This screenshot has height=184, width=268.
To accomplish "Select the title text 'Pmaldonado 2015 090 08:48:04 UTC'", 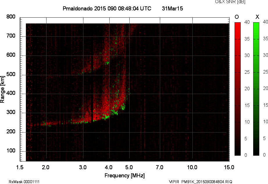I will (107, 8).
